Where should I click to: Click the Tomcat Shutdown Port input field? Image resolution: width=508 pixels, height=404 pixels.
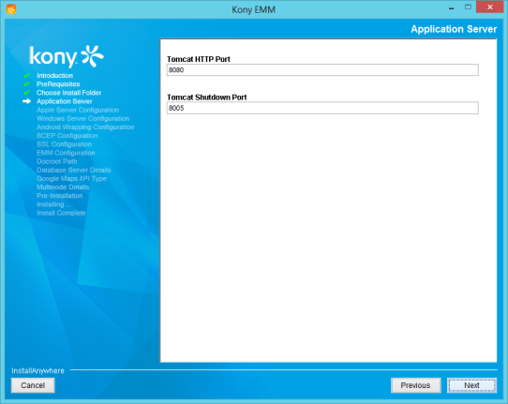click(322, 108)
